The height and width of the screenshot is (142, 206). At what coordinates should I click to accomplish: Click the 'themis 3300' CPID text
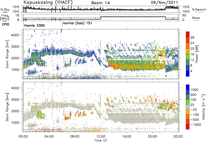pyautogui.click(x=35, y=25)
